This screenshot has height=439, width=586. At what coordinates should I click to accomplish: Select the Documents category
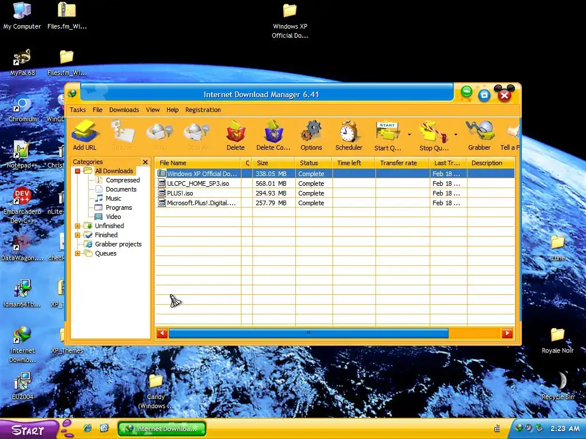[121, 189]
